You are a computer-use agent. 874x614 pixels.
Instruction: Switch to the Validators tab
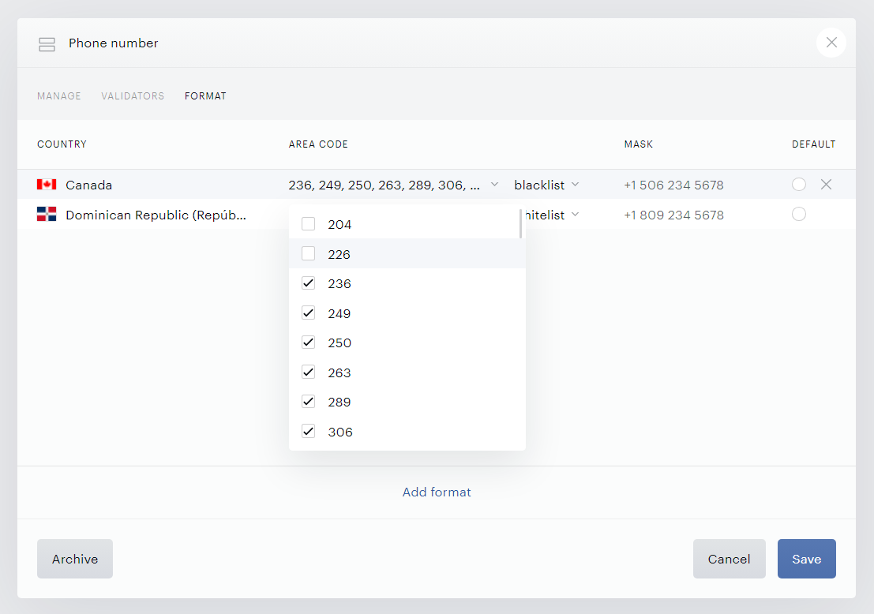pyautogui.click(x=133, y=95)
